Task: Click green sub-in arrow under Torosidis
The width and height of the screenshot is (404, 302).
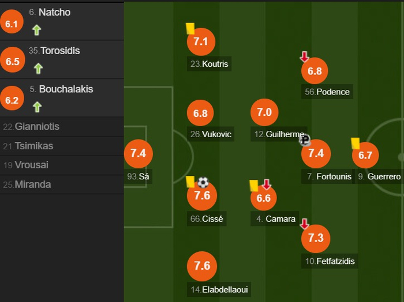Action: 38,69
